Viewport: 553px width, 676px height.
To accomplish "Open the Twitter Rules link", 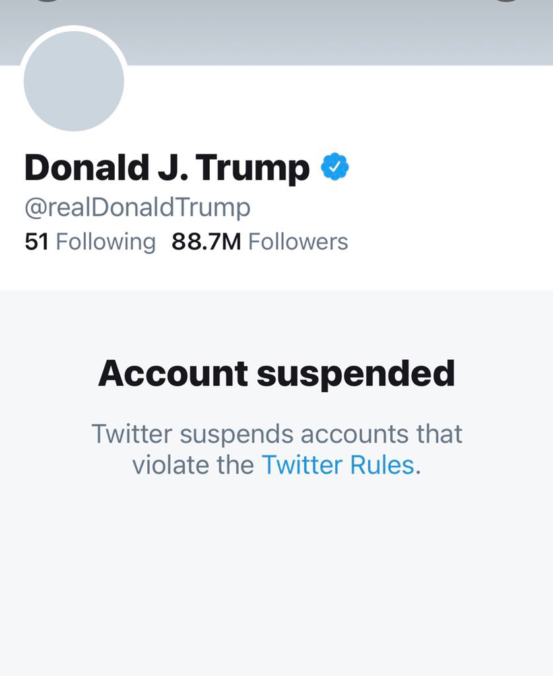I will pos(338,465).
